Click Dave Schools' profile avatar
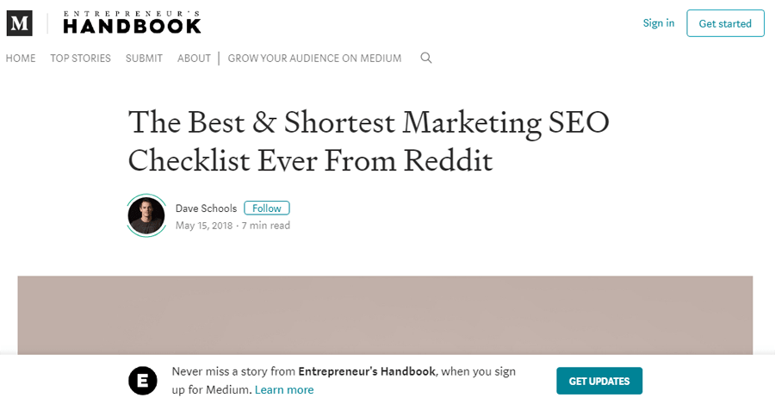The width and height of the screenshot is (775, 404). click(146, 215)
